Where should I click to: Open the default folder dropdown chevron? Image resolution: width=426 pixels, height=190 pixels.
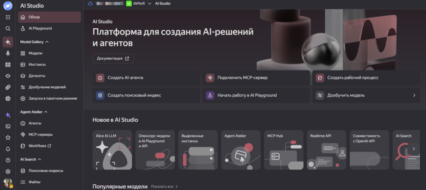pyautogui.click(x=149, y=3)
